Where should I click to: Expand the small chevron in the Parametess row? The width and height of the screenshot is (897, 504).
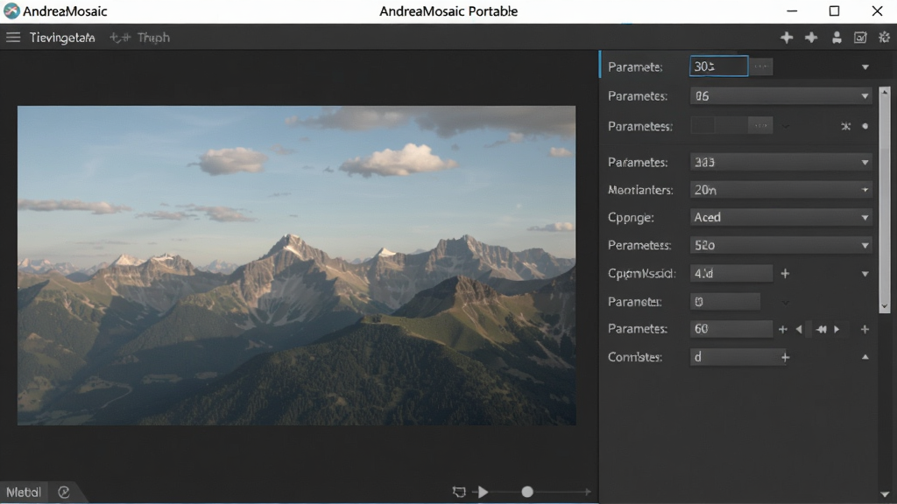tap(786, 126)
